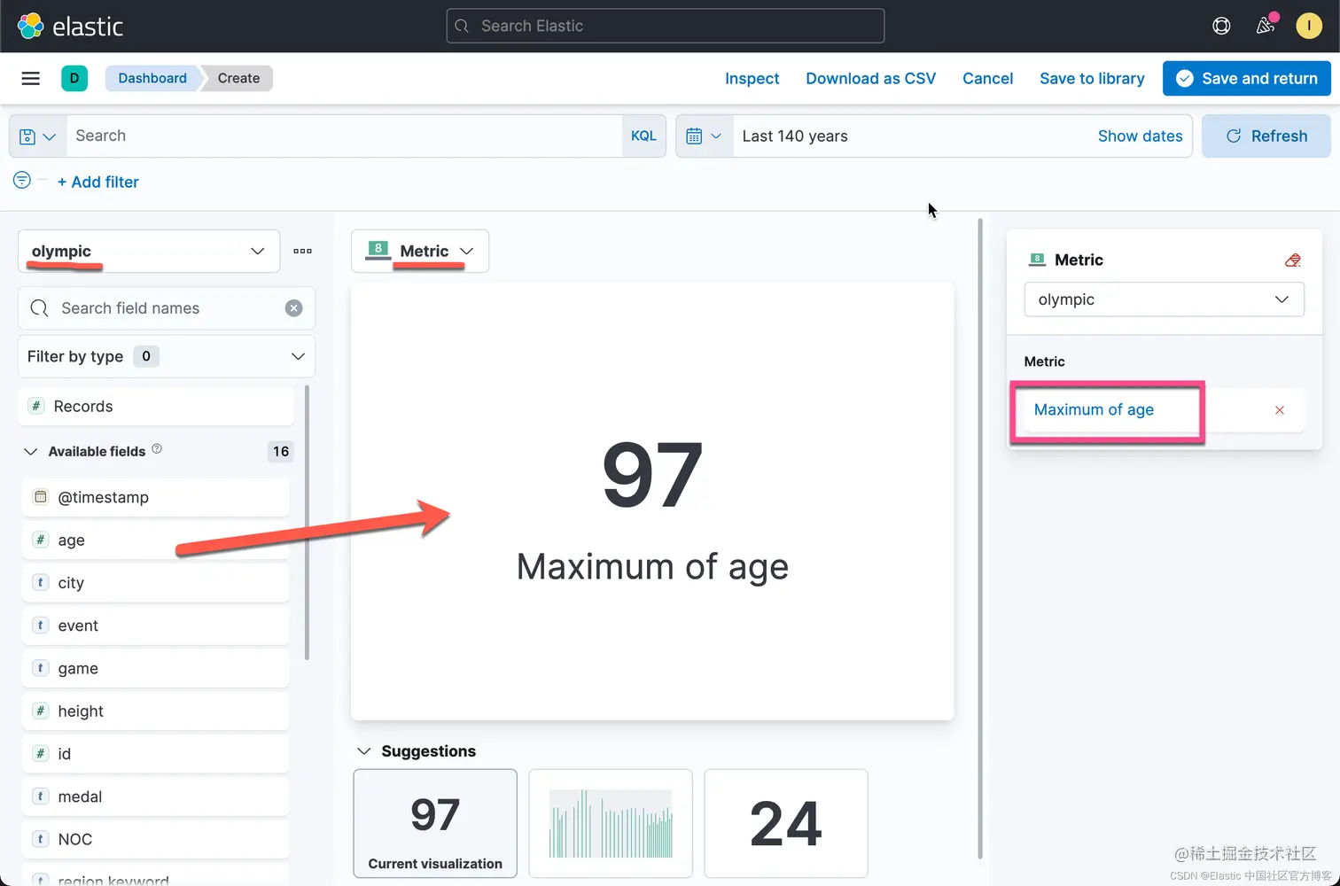1340x886 pixels.
Task: Click the field list scrollbar
Action: click(x=307, y=523)
